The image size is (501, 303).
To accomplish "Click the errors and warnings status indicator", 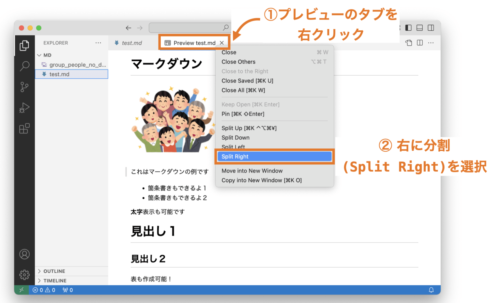I will pyautogui.click(x=43, y=290).
